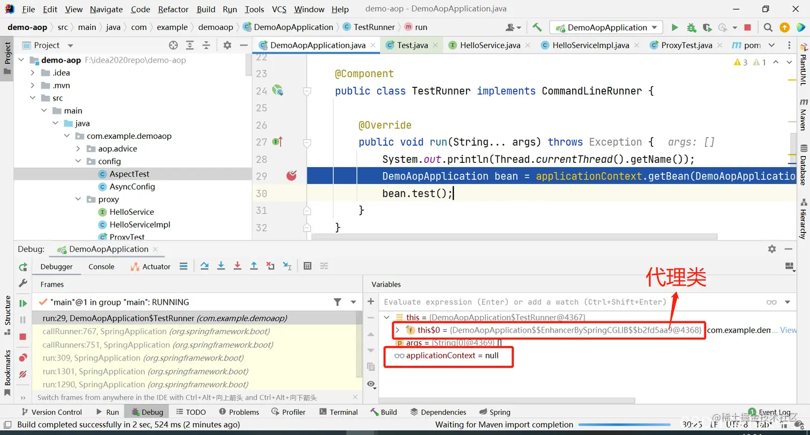Click the Stop square in Debug sidebar
The height and width of the screenshot is (435, 810).
point(22,336)
